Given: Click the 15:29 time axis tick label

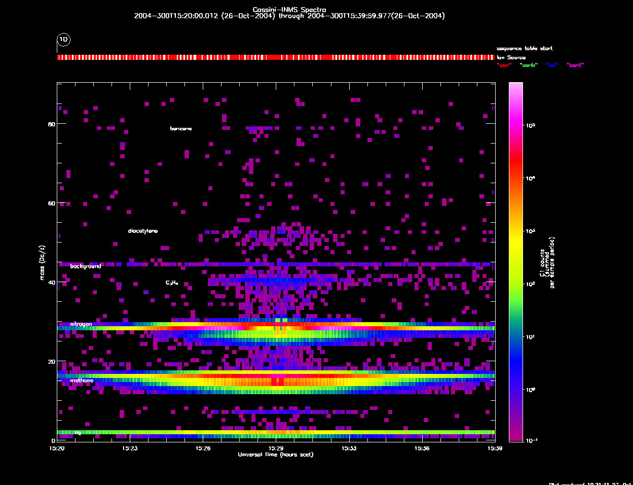Looking at the screenshot, I should point(276,448).
